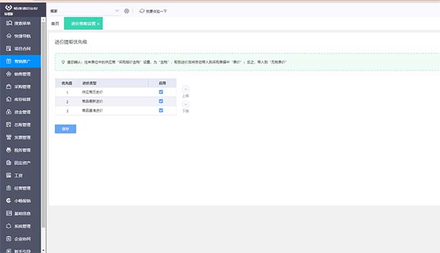
Task: Go to 总账管理 in the sidebar
Action: (x=18, y=124)
